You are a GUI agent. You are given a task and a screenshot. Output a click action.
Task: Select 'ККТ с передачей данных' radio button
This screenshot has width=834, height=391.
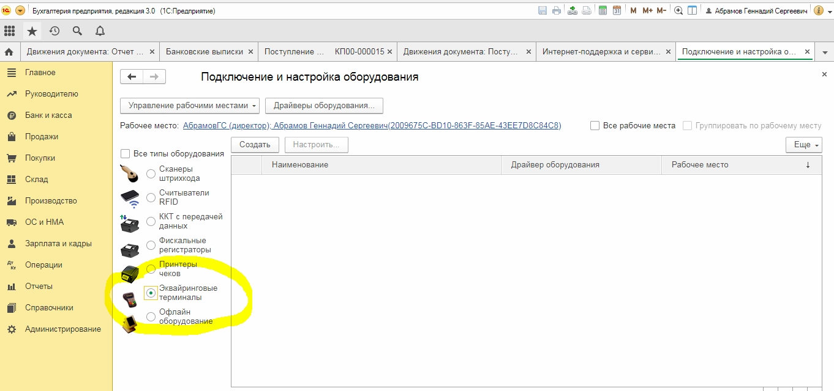(151, 222)
